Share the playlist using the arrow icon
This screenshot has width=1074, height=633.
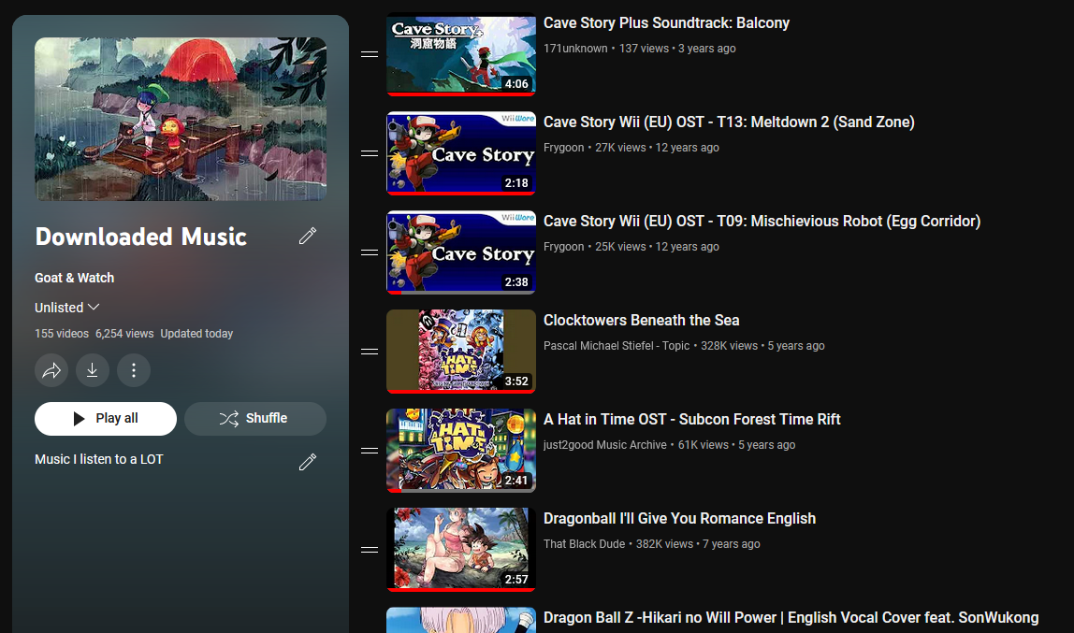[x=51, y=370]
